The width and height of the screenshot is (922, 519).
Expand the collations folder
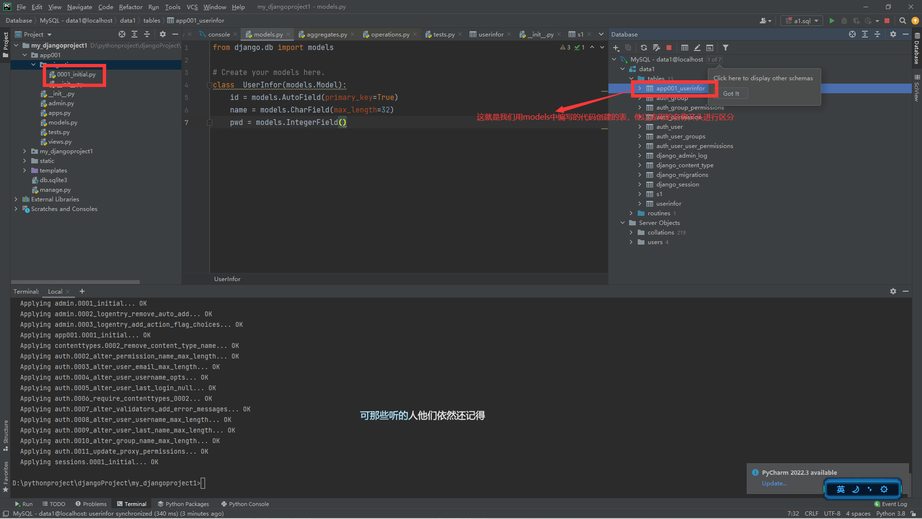pyautogui.click(x=631, y=233)
